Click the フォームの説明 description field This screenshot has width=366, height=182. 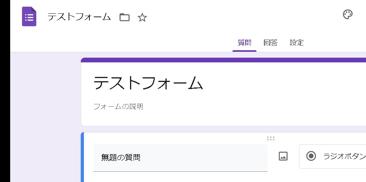click(118, 106)
